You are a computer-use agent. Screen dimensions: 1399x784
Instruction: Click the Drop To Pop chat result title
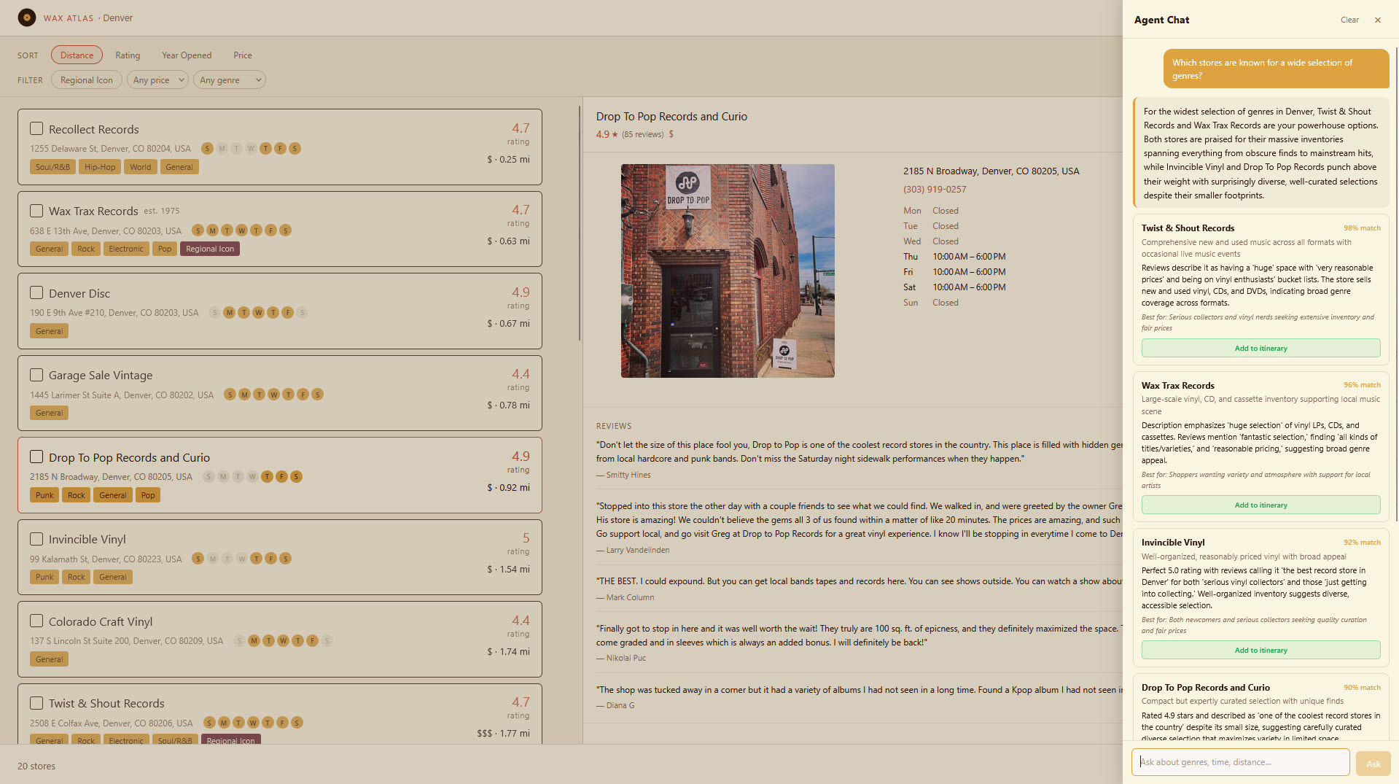click(1205, 688)
